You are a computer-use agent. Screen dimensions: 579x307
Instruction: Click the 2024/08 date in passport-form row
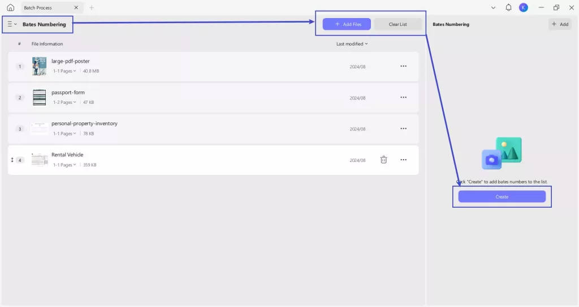tap(357, 98)
